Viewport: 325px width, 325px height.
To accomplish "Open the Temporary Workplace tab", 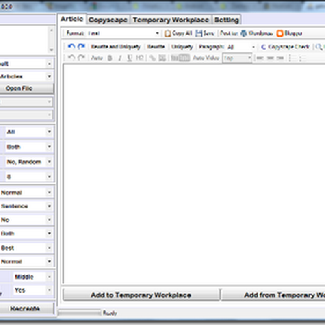I will tap(171, 19).
